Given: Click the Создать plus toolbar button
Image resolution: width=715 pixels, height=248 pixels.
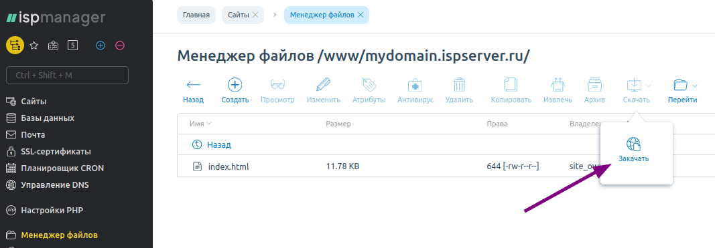Looking at the screenshot, I should click(x=235, y=90).
